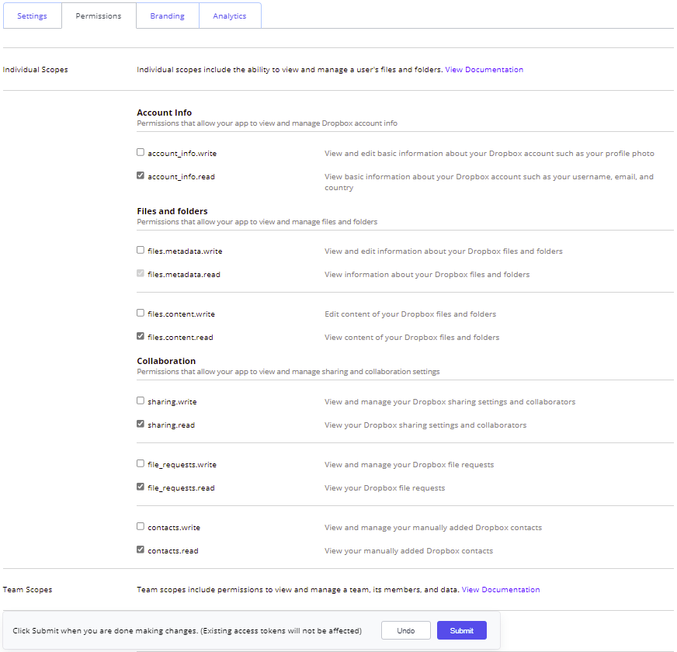The width and height of the screenshot is (677, 652).
Task: Click the Account Info heading
Action: [x=164, y=113]
